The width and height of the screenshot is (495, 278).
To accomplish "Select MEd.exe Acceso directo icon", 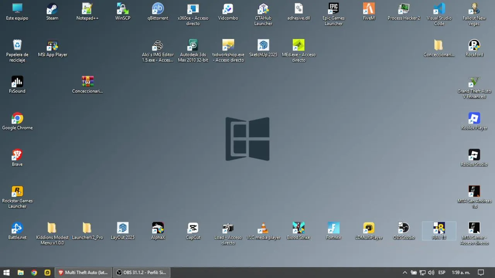I will point(299,51).
